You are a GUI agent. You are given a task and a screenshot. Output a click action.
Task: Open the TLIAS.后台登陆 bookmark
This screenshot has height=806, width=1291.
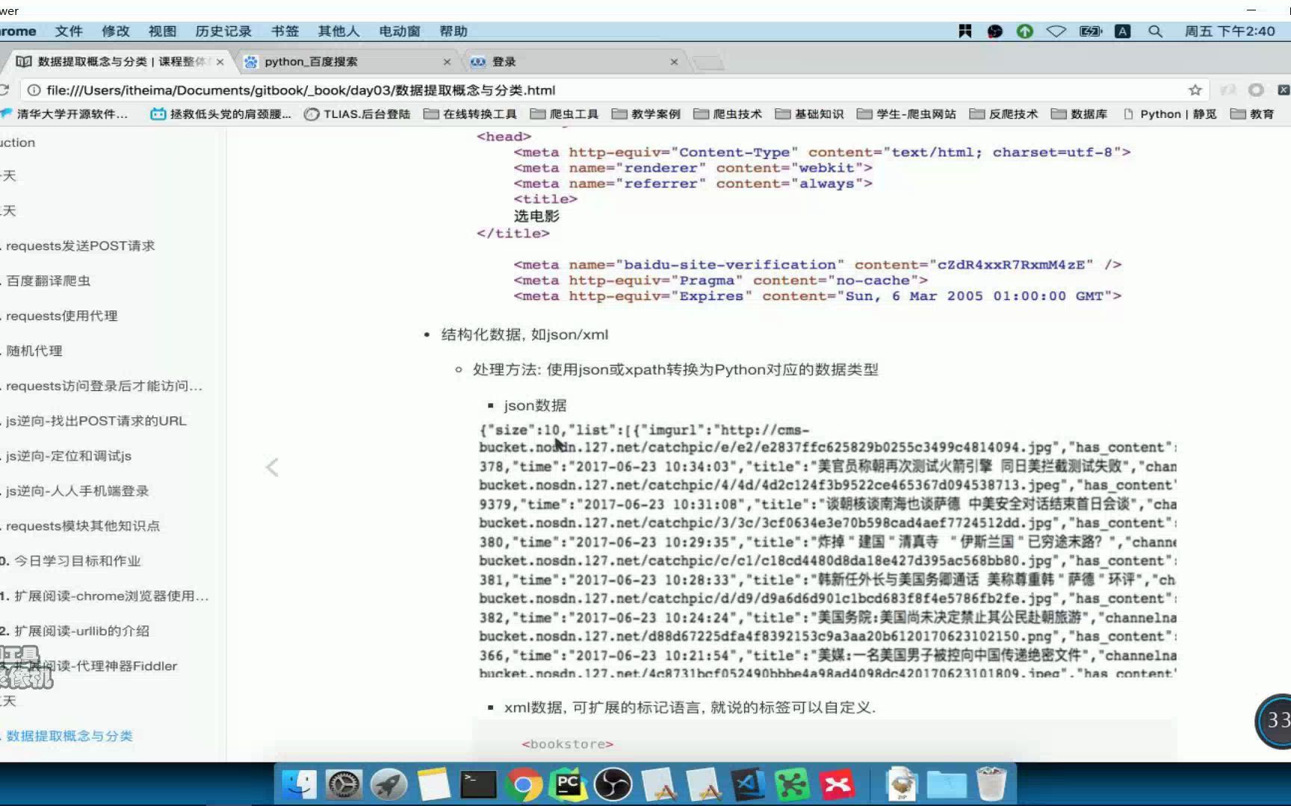click(358, 114)
